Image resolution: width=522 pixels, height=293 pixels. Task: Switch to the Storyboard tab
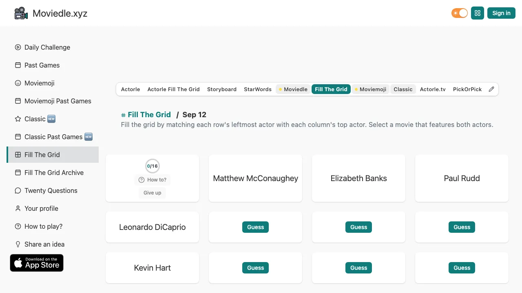tap(222, 89)
